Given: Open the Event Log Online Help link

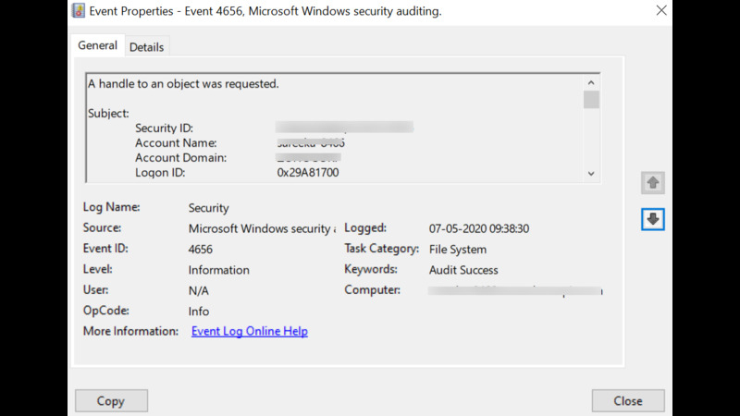Looking at the screenshot, I should pos(249,331).
